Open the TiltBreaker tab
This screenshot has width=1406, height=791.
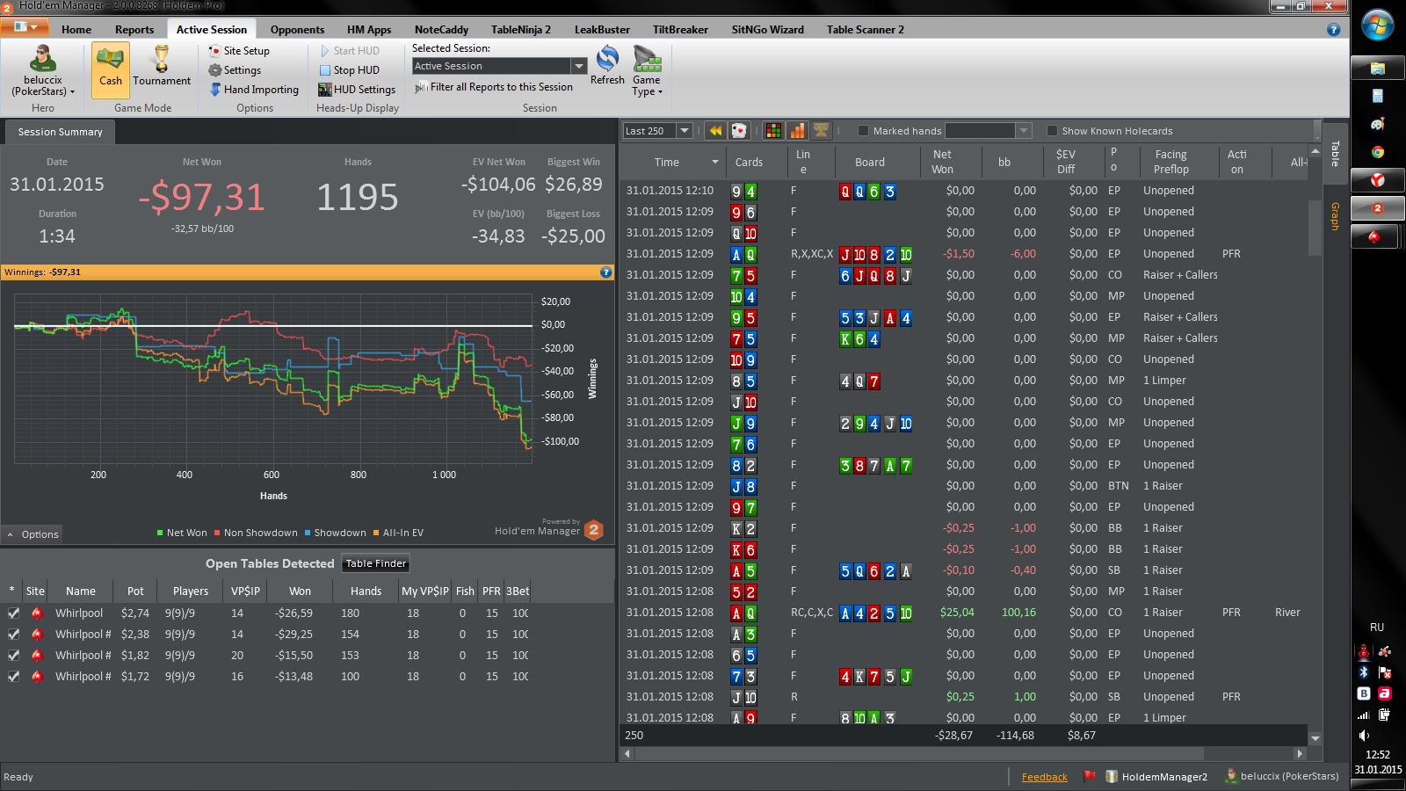tap(680, 30)
